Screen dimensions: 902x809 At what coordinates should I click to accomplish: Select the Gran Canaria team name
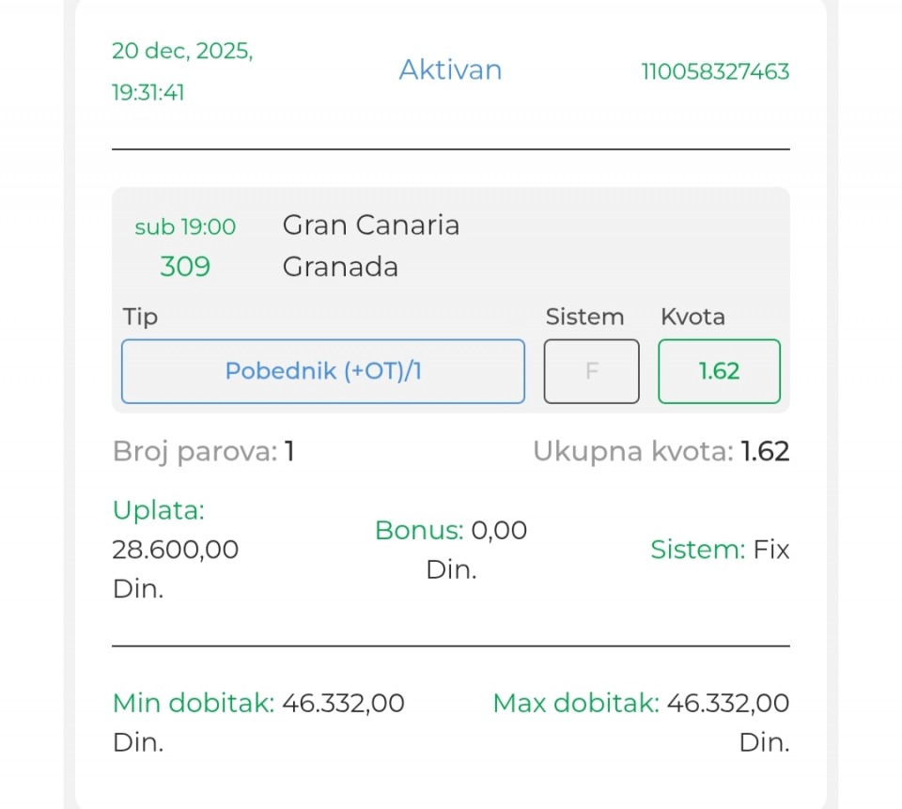point(371,226)
